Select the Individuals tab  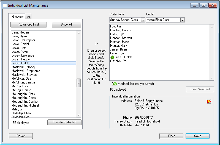(17, 16)
